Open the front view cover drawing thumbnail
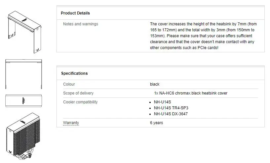Viewport: 270px width, 163px height. coord(23,74)
